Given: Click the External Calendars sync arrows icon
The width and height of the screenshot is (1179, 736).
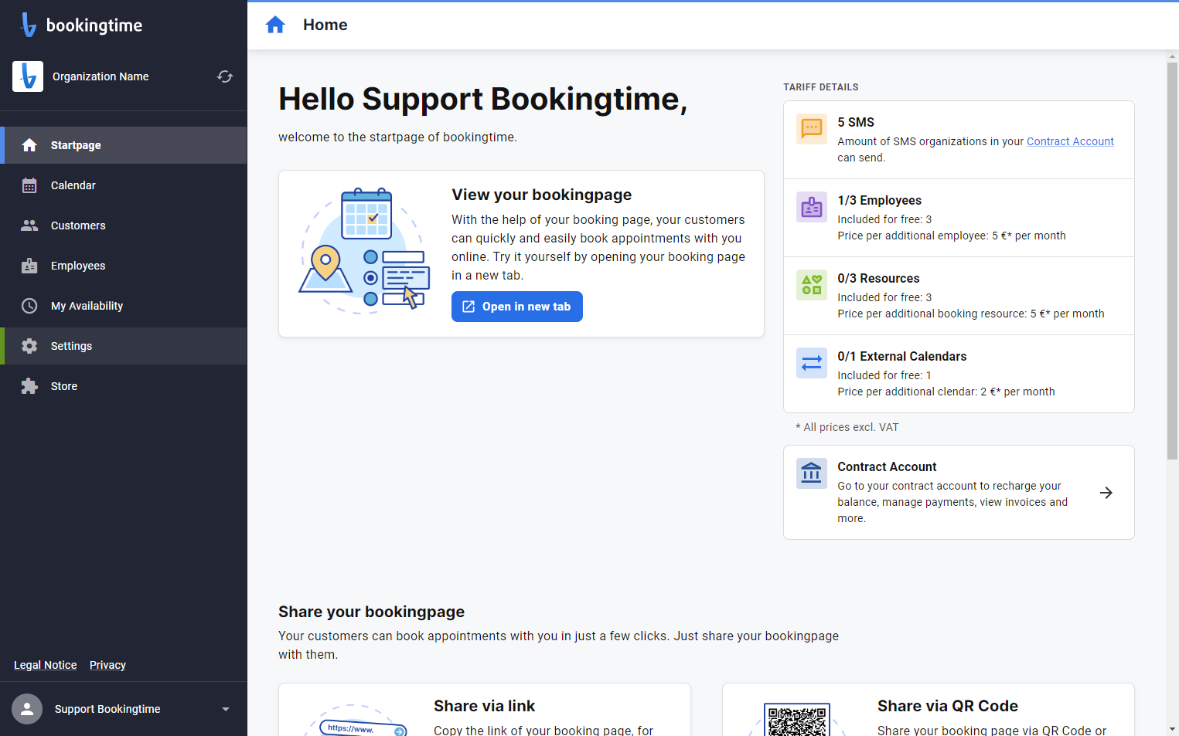Looking at the screenshot, I should coord(812,363).
